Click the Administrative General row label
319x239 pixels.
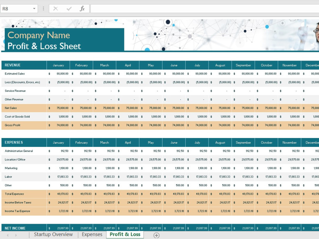(x=19, y=151)
